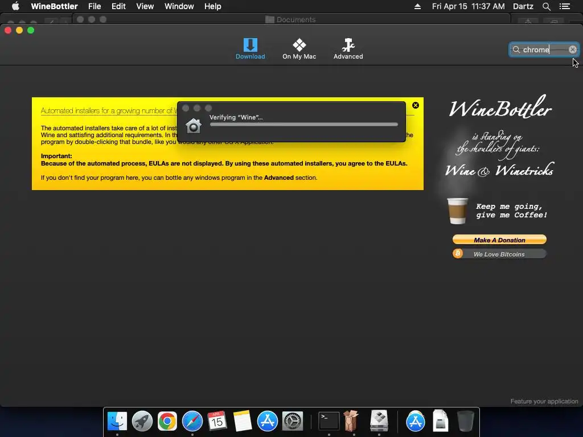Click the WineBottler box icon in Dock
The image size is (583, 437).
click(351, 421)
